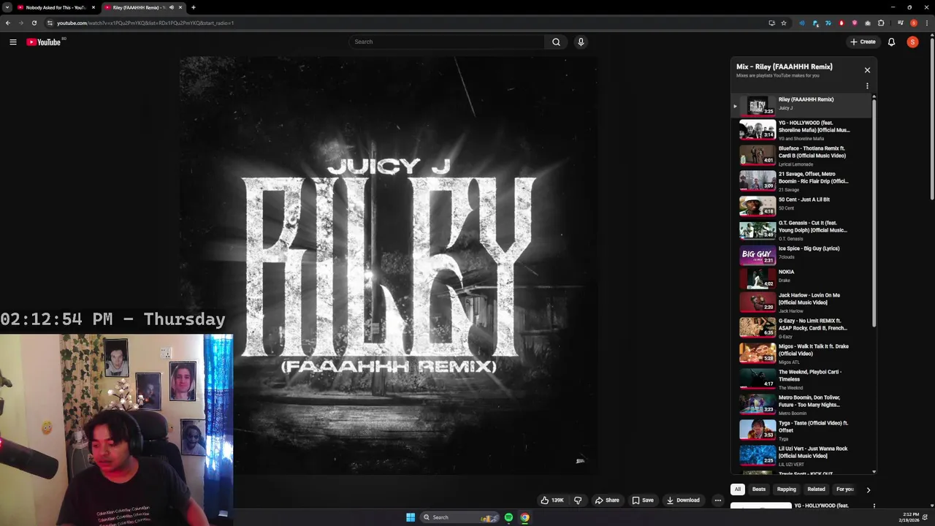This screenshot has width=935, height=526.
Task: Download the video
Action: coord(683,500)
